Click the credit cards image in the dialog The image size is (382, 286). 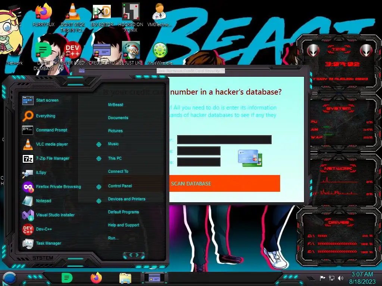point(250,158)
